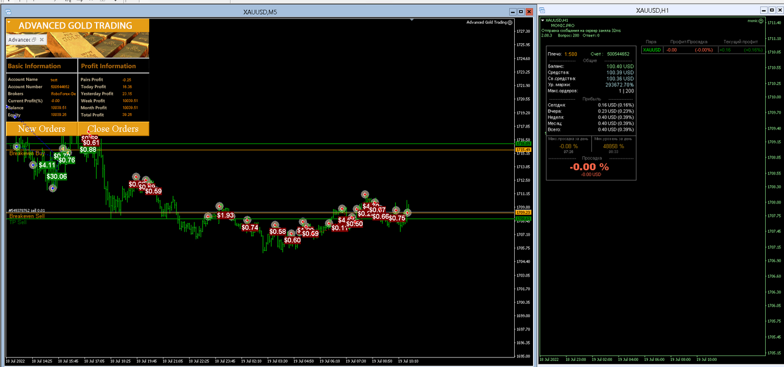Click the chart shift triangle in the M5 chart

(412, 20)
